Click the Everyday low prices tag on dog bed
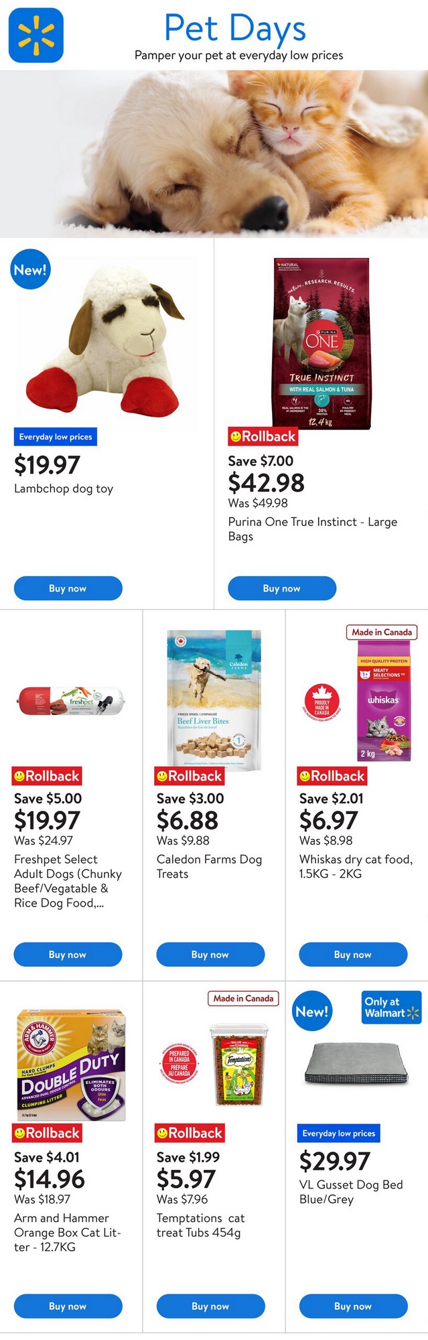This screenshot has width=428, height=1340. coord(338,1133)
